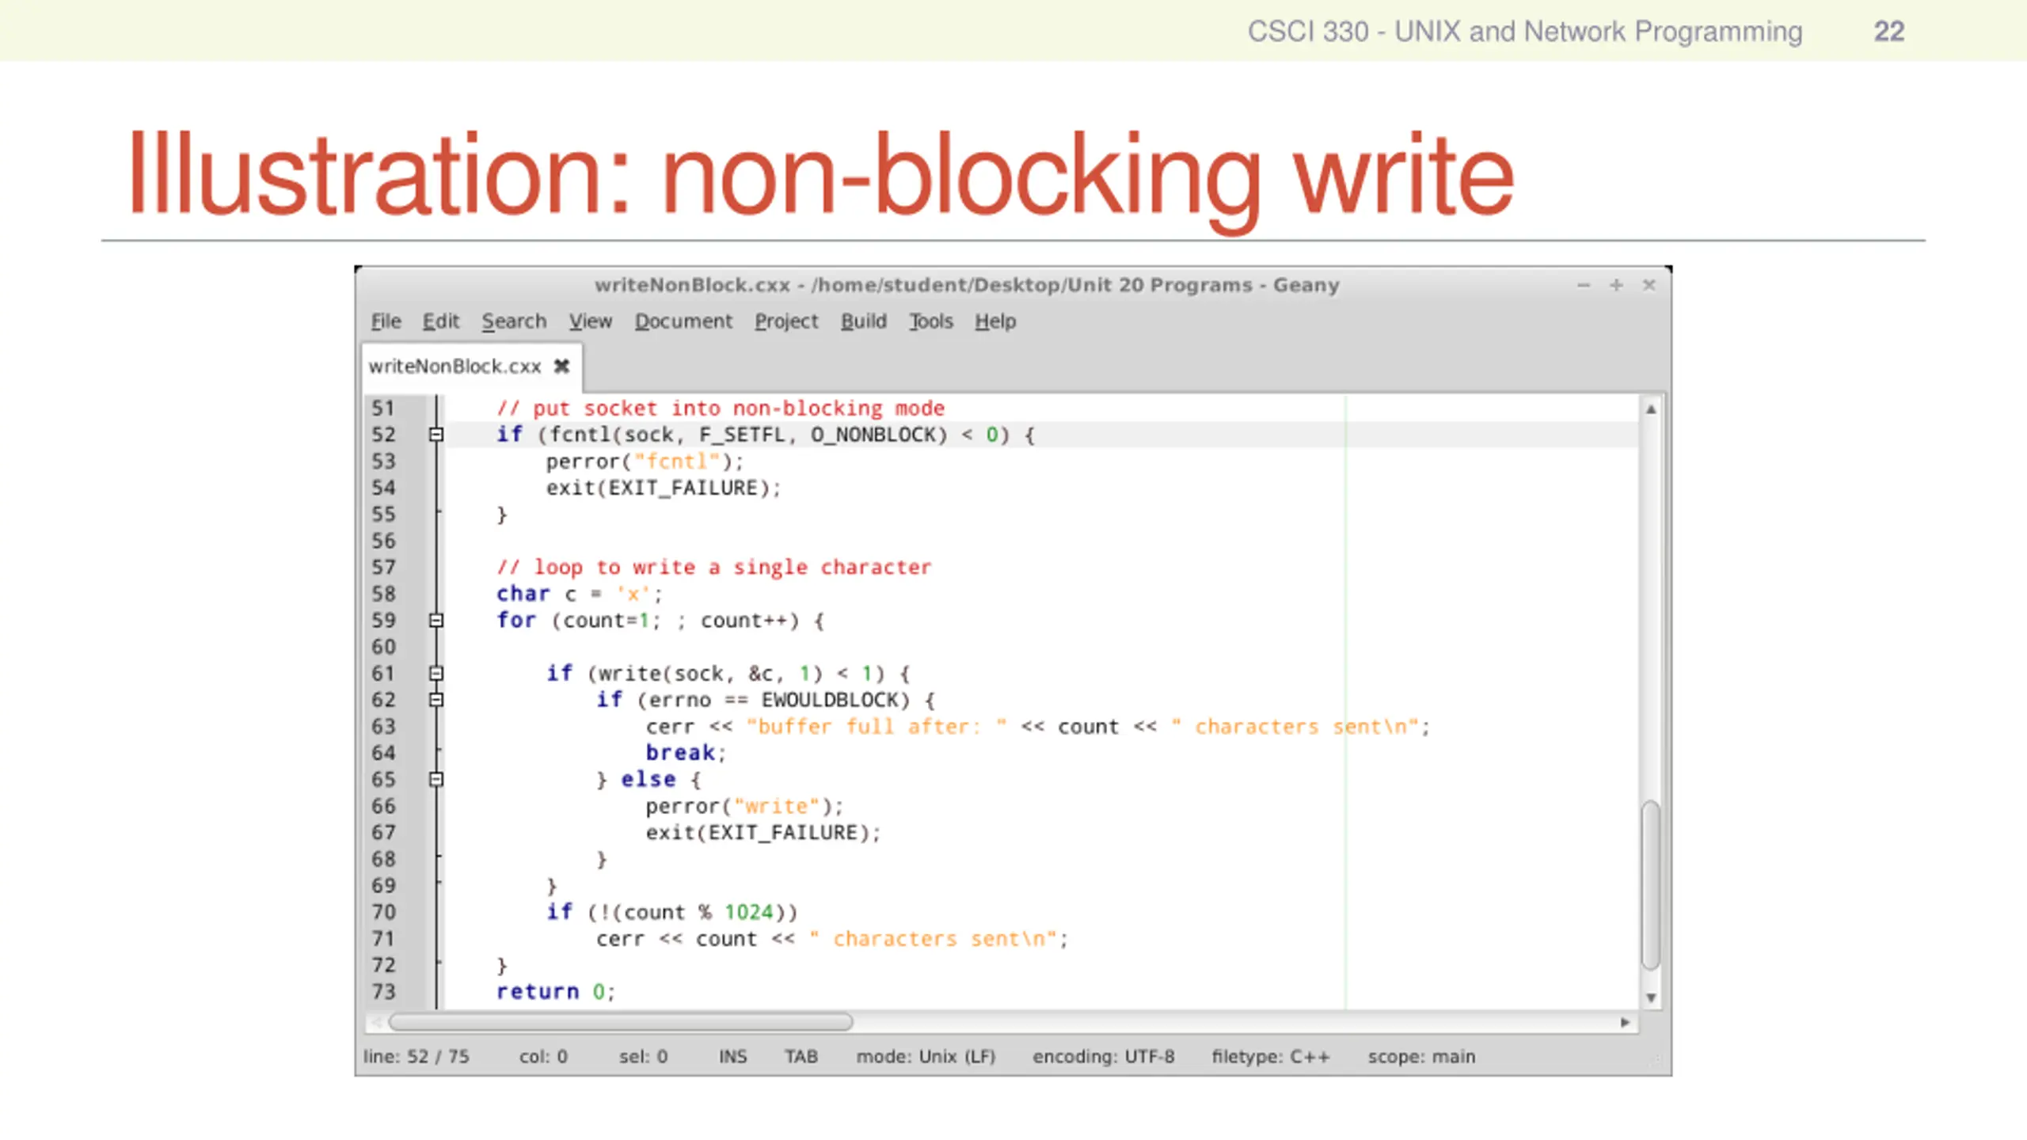
Task: Close the writeNonBlock.cxx tab
Action: [x=561, y=366]
